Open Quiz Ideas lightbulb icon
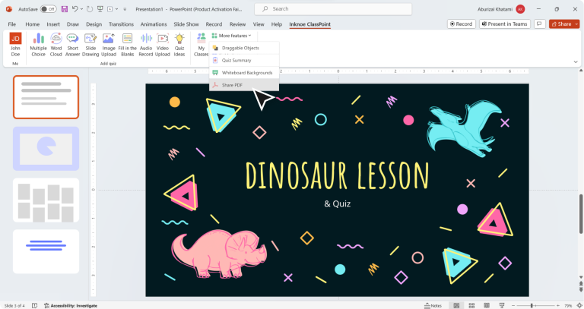584x309 pixels. coord(179,45)
